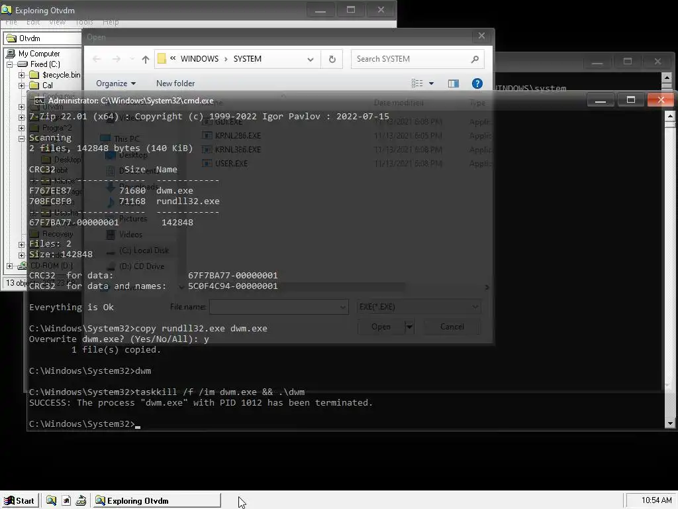Maximize the background console window
Viewport: 678px width, 509px height.
coord(628,62)
